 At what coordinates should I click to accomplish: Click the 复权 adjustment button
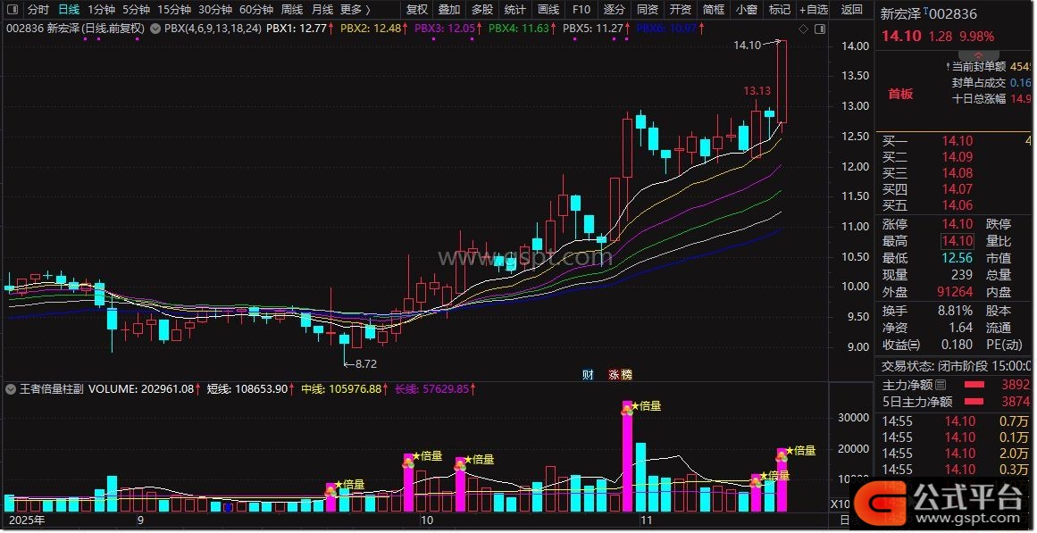point(417,10)
